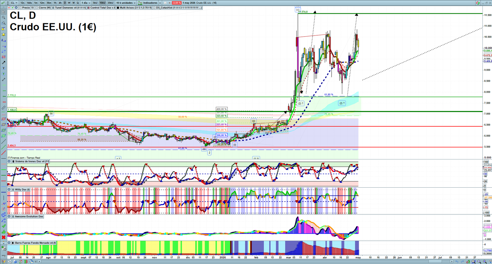Select the Q quarterly timeframe

coord(77,3)
